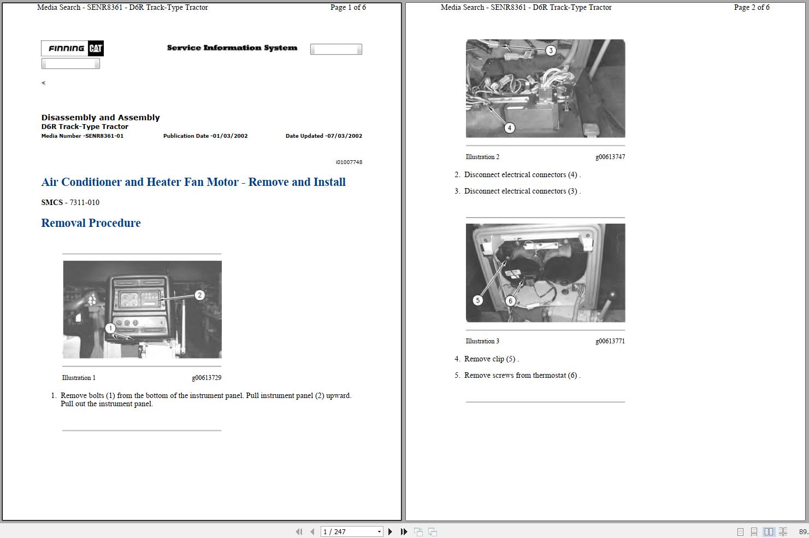Screen dimensions: 809x538
Task: Go to the next page
Action: pyautogui.click(x=390, y=531)
